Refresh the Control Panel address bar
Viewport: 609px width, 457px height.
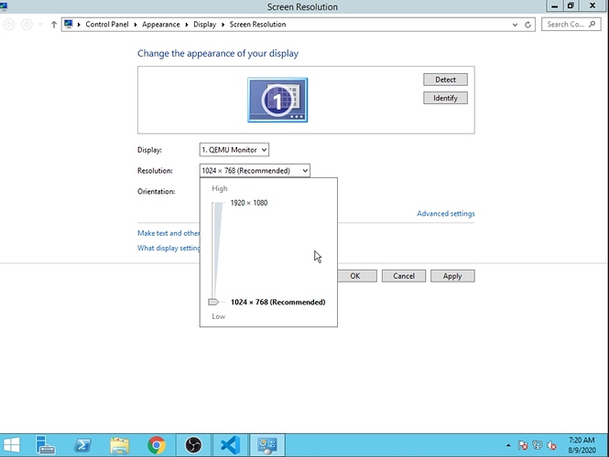529,25
